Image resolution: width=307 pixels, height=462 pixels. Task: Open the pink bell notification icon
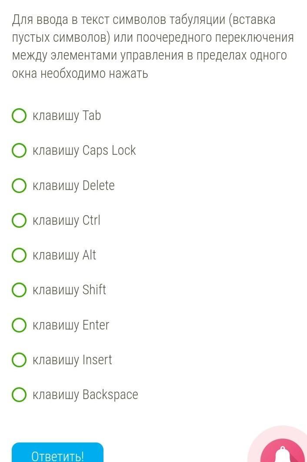283,452
